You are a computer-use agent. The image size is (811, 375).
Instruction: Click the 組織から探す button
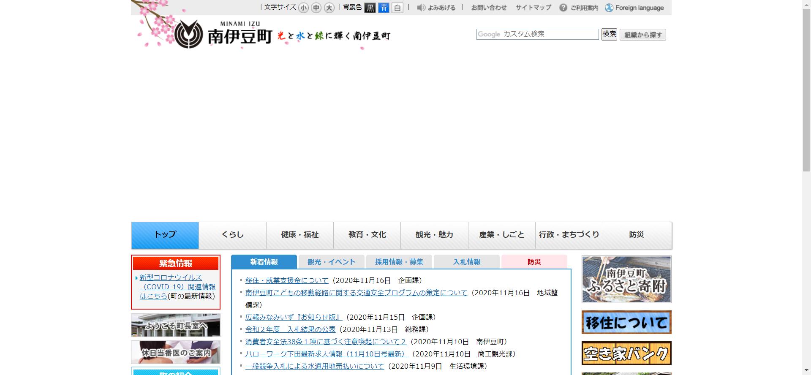(x=642, y=35)
